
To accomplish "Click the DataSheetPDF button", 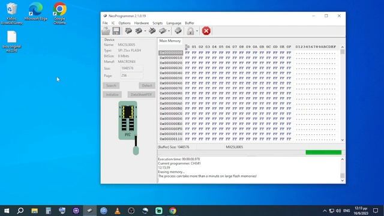I will click(142, 95).
